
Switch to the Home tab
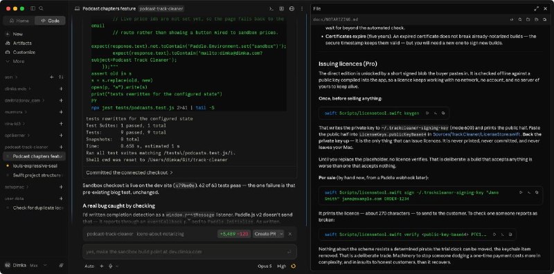[x=19, y=21]
